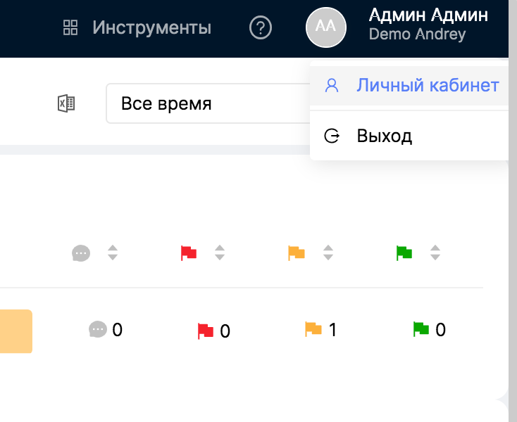Select Личный кабинет from the user menu

[428, 86]
